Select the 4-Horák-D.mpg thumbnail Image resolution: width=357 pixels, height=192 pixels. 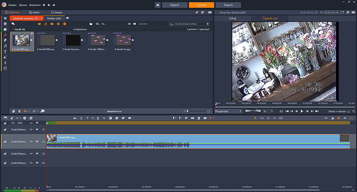(122, 40)
